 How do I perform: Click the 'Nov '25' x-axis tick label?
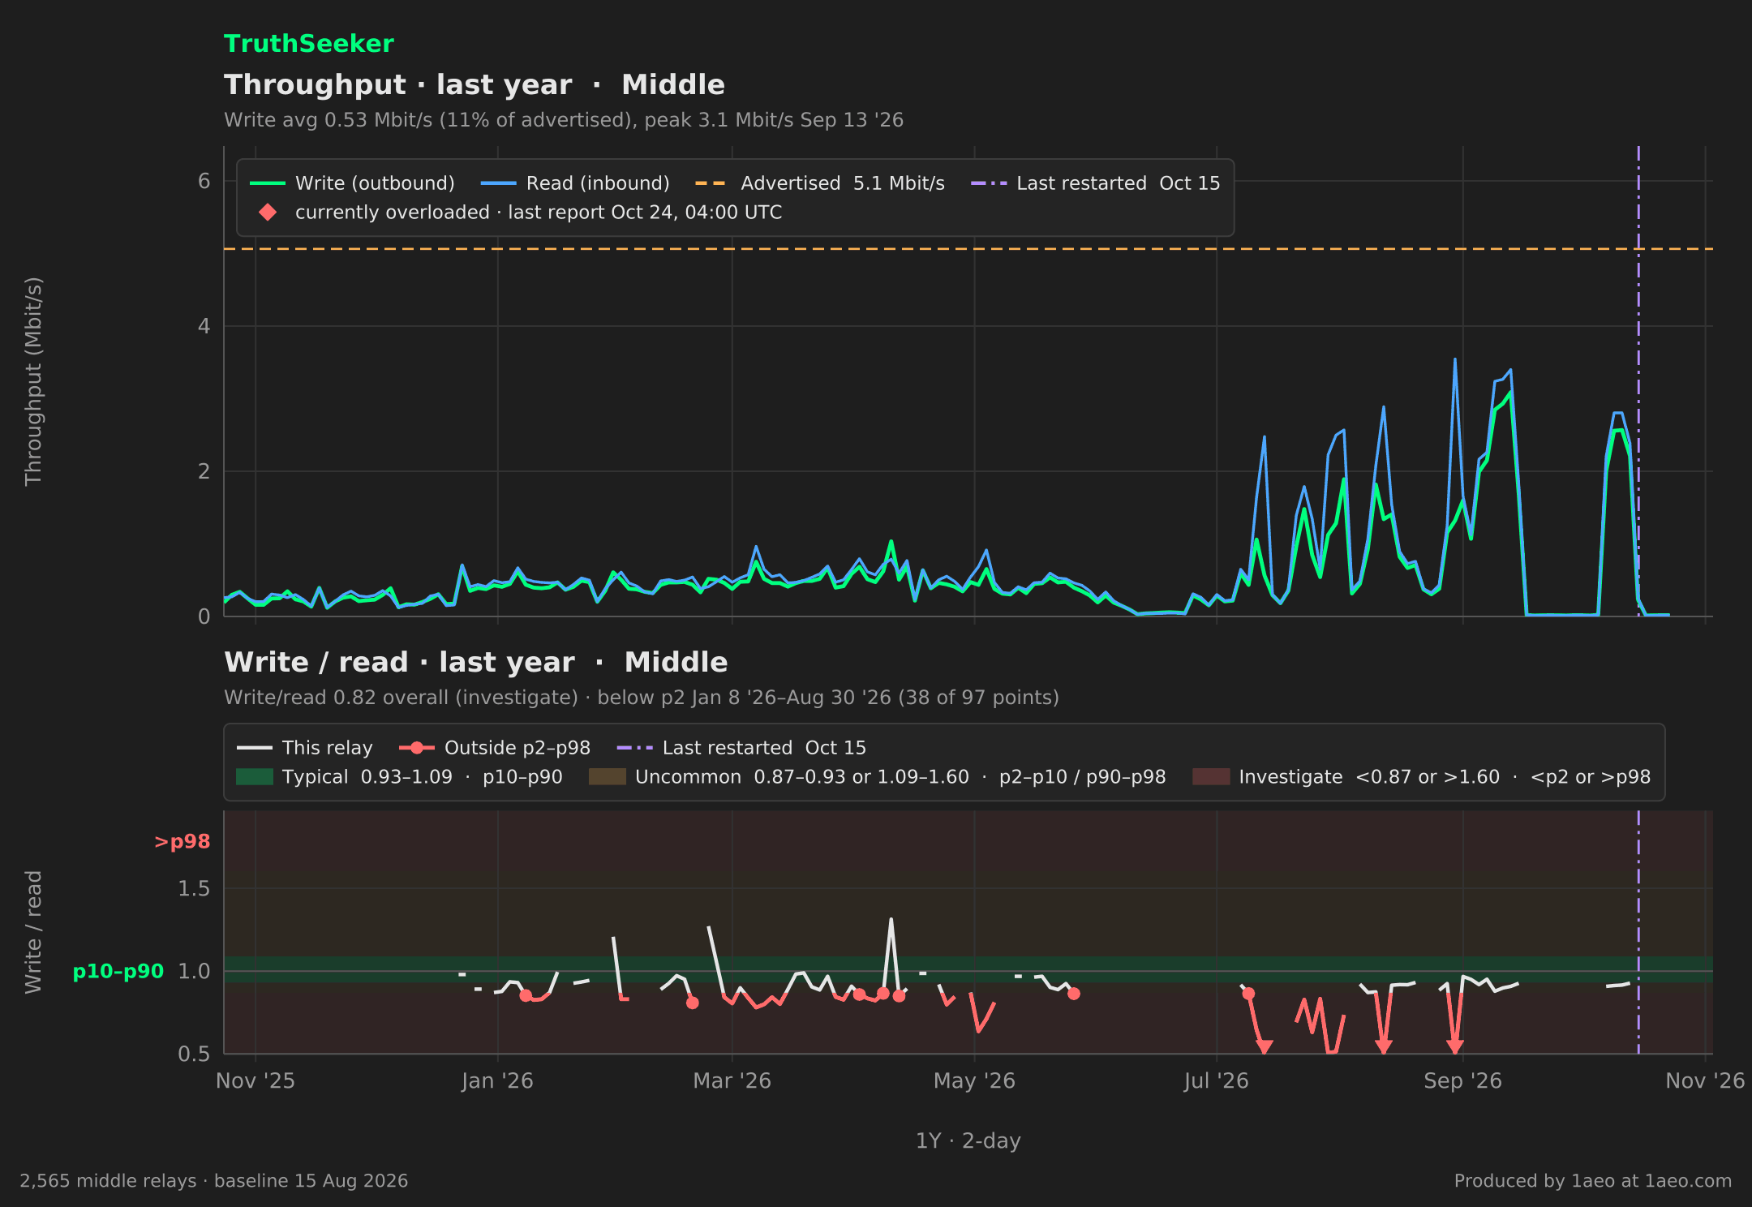coord(255,1081)
